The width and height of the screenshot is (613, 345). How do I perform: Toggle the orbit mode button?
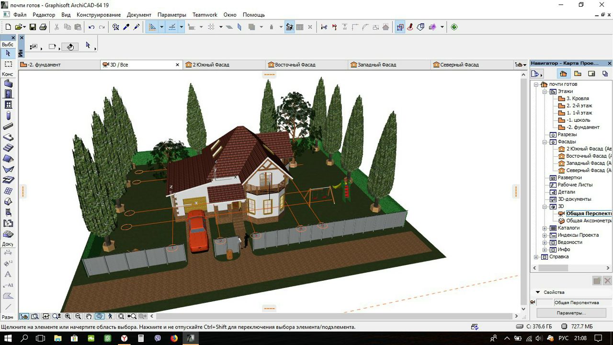(x=100, y=316)
